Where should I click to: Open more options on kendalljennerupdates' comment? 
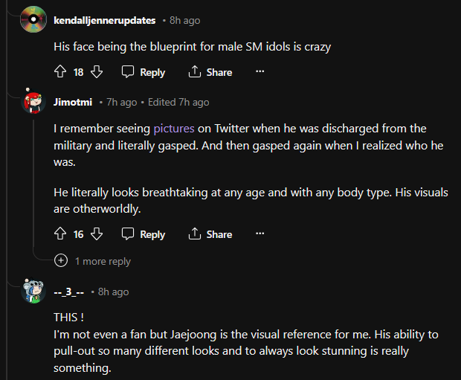pos(259,72)
